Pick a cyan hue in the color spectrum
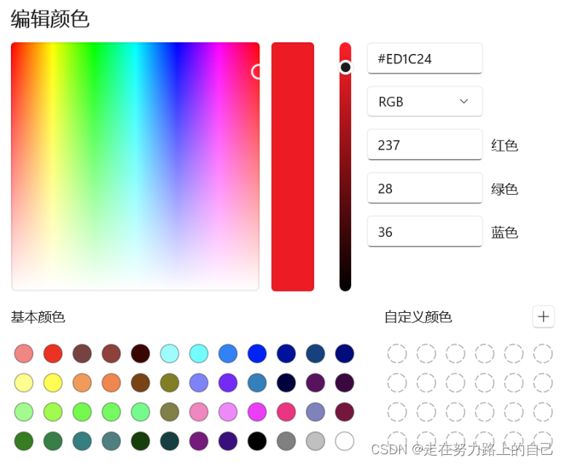The image size is (564, 463). pyautogui.click(x=136, y=72)
